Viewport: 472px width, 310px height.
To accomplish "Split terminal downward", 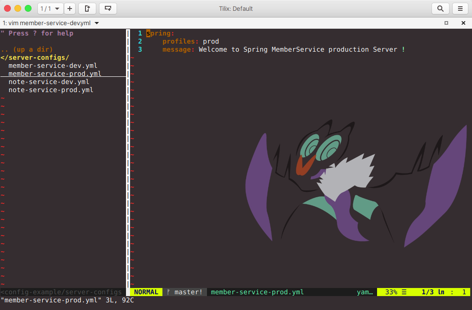I will (x=108, y=9).
